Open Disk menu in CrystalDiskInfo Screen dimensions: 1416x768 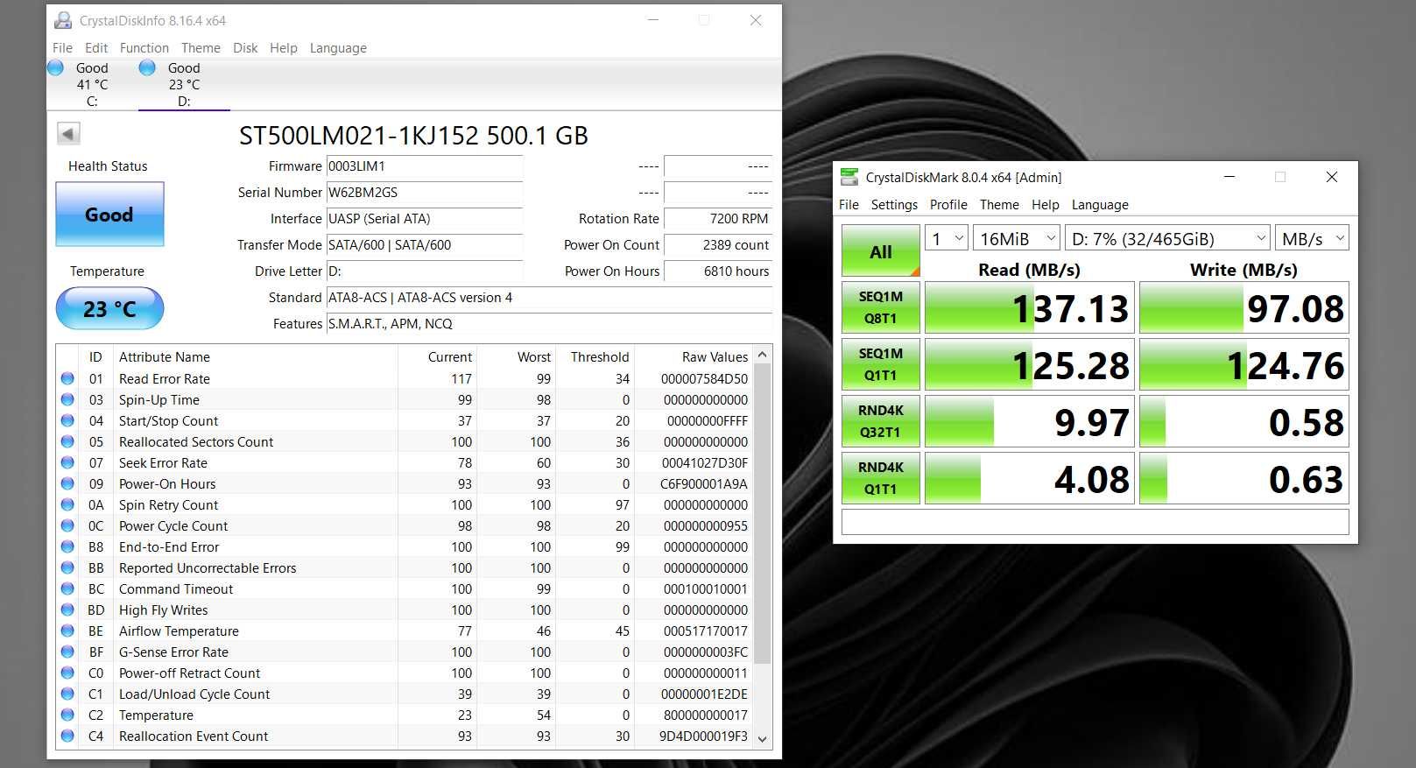pos(245,47)
